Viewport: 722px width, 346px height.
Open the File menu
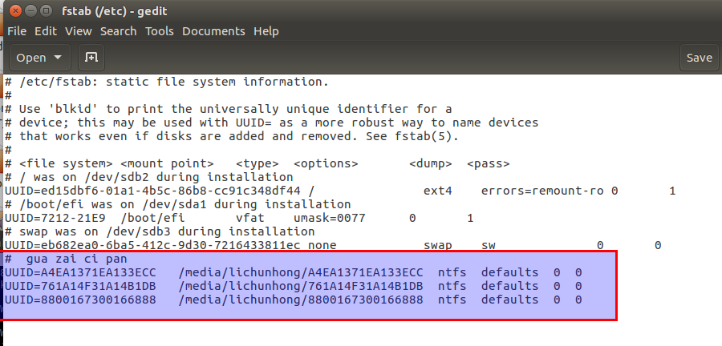coord(17,31)
